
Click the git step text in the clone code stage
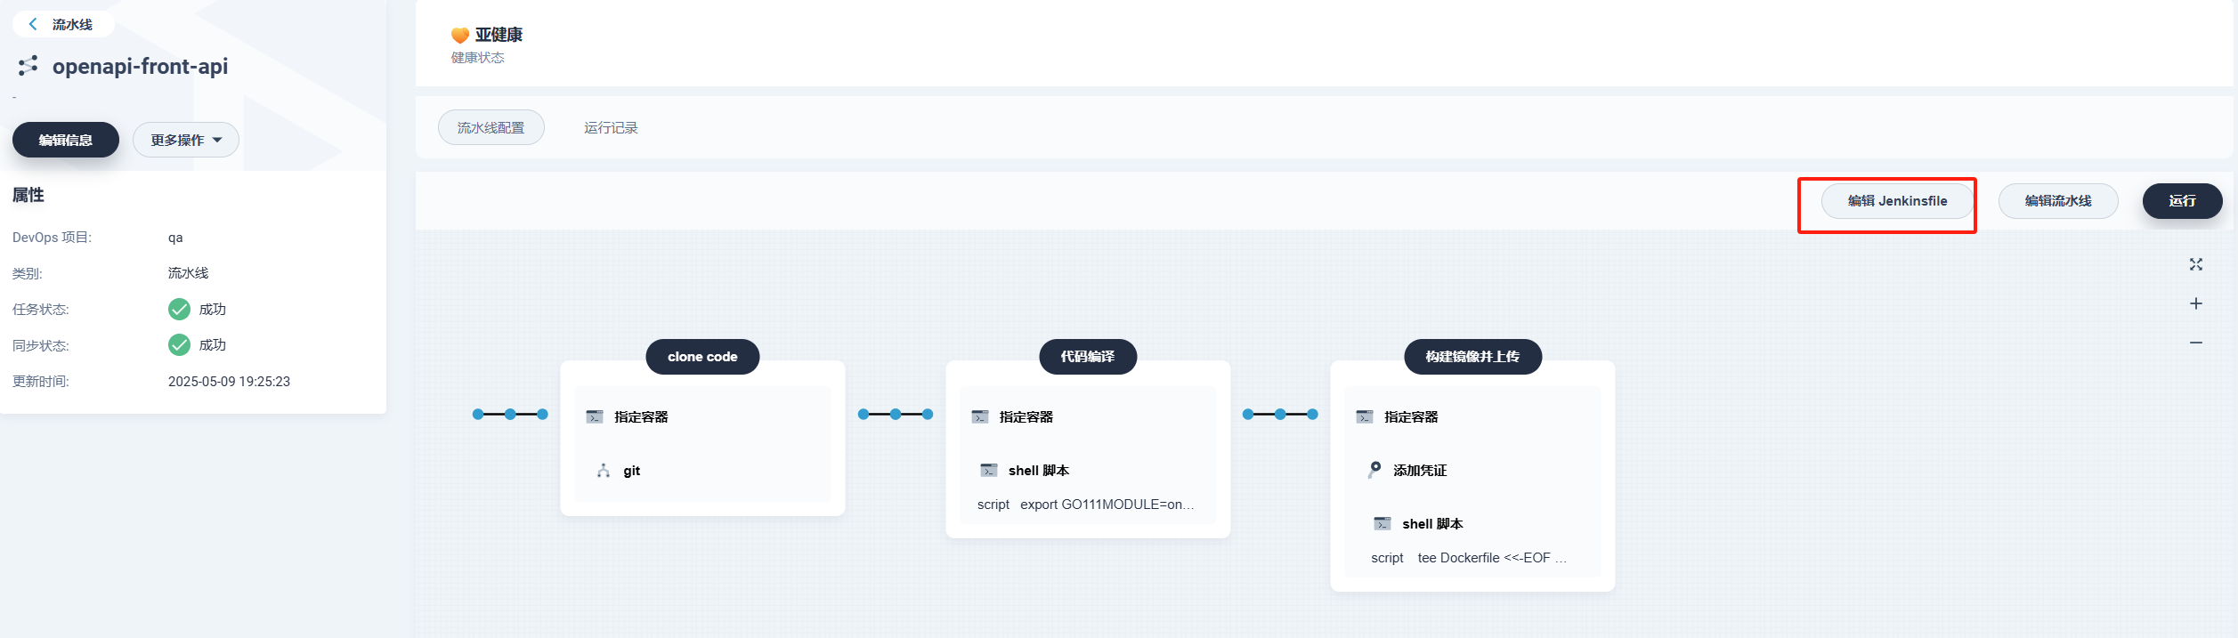coord(631,471)
